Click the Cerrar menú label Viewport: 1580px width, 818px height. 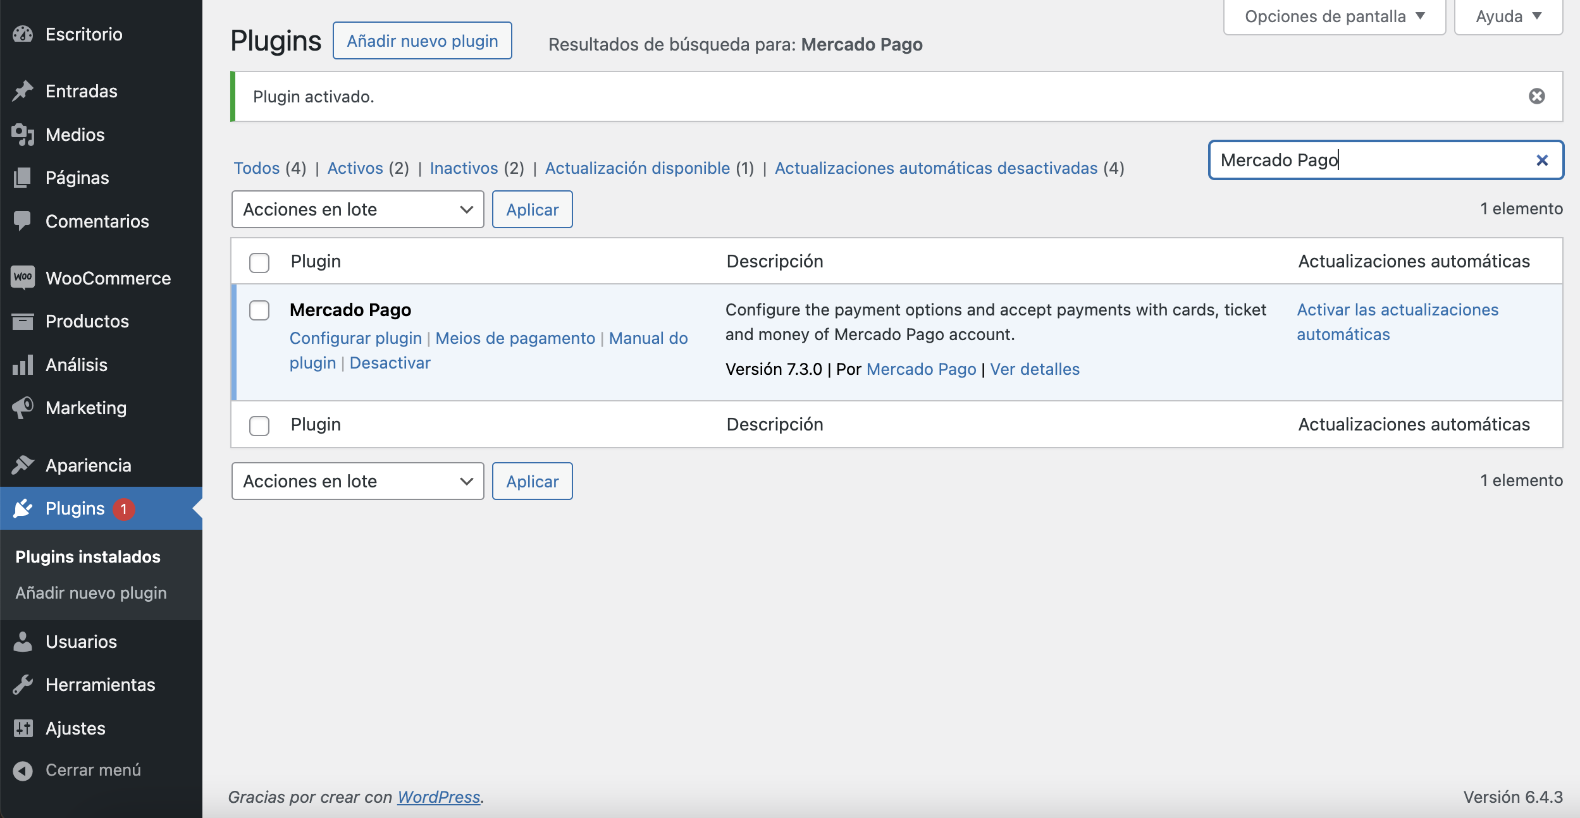click(94, 770)
